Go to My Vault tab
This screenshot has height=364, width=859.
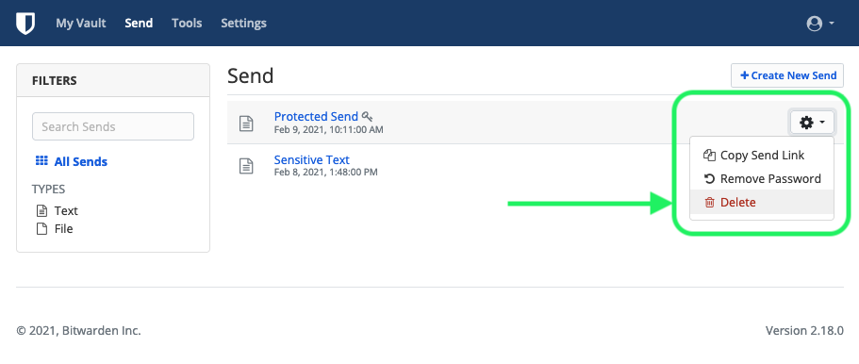81,23
